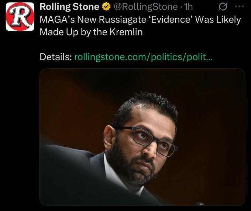Click the word "Evidence" in the tweet

(x=174, y=19)
